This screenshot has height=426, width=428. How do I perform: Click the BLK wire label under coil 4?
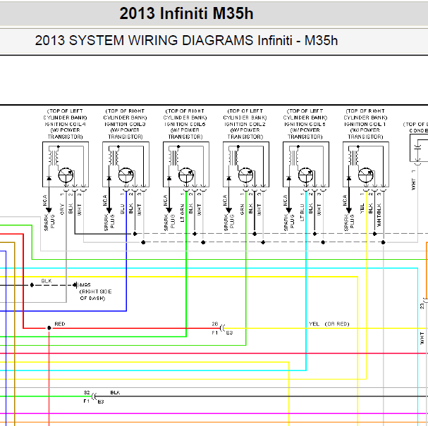71,208
